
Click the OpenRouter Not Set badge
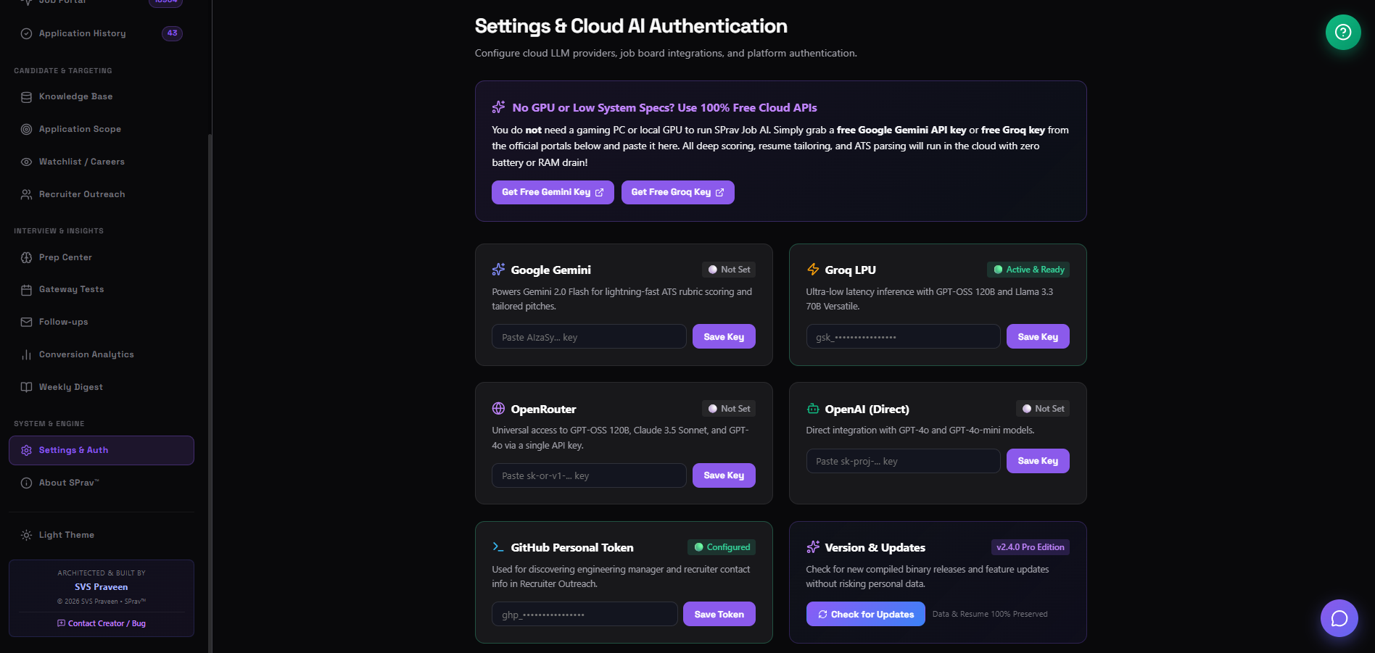(x=729, y=409)
